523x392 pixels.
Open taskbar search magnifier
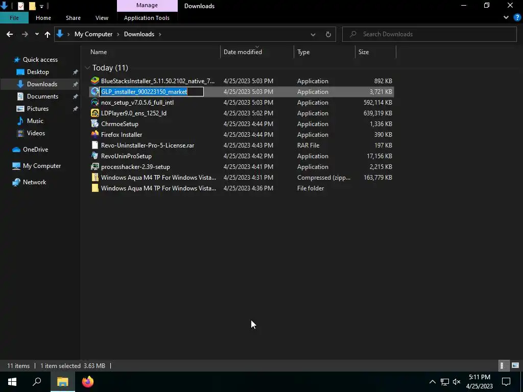(x=37, y=382)
